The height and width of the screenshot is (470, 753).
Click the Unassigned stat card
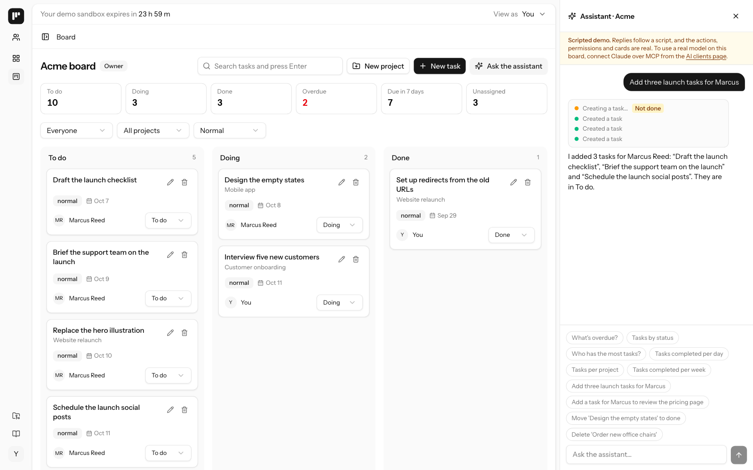(507, 99)
